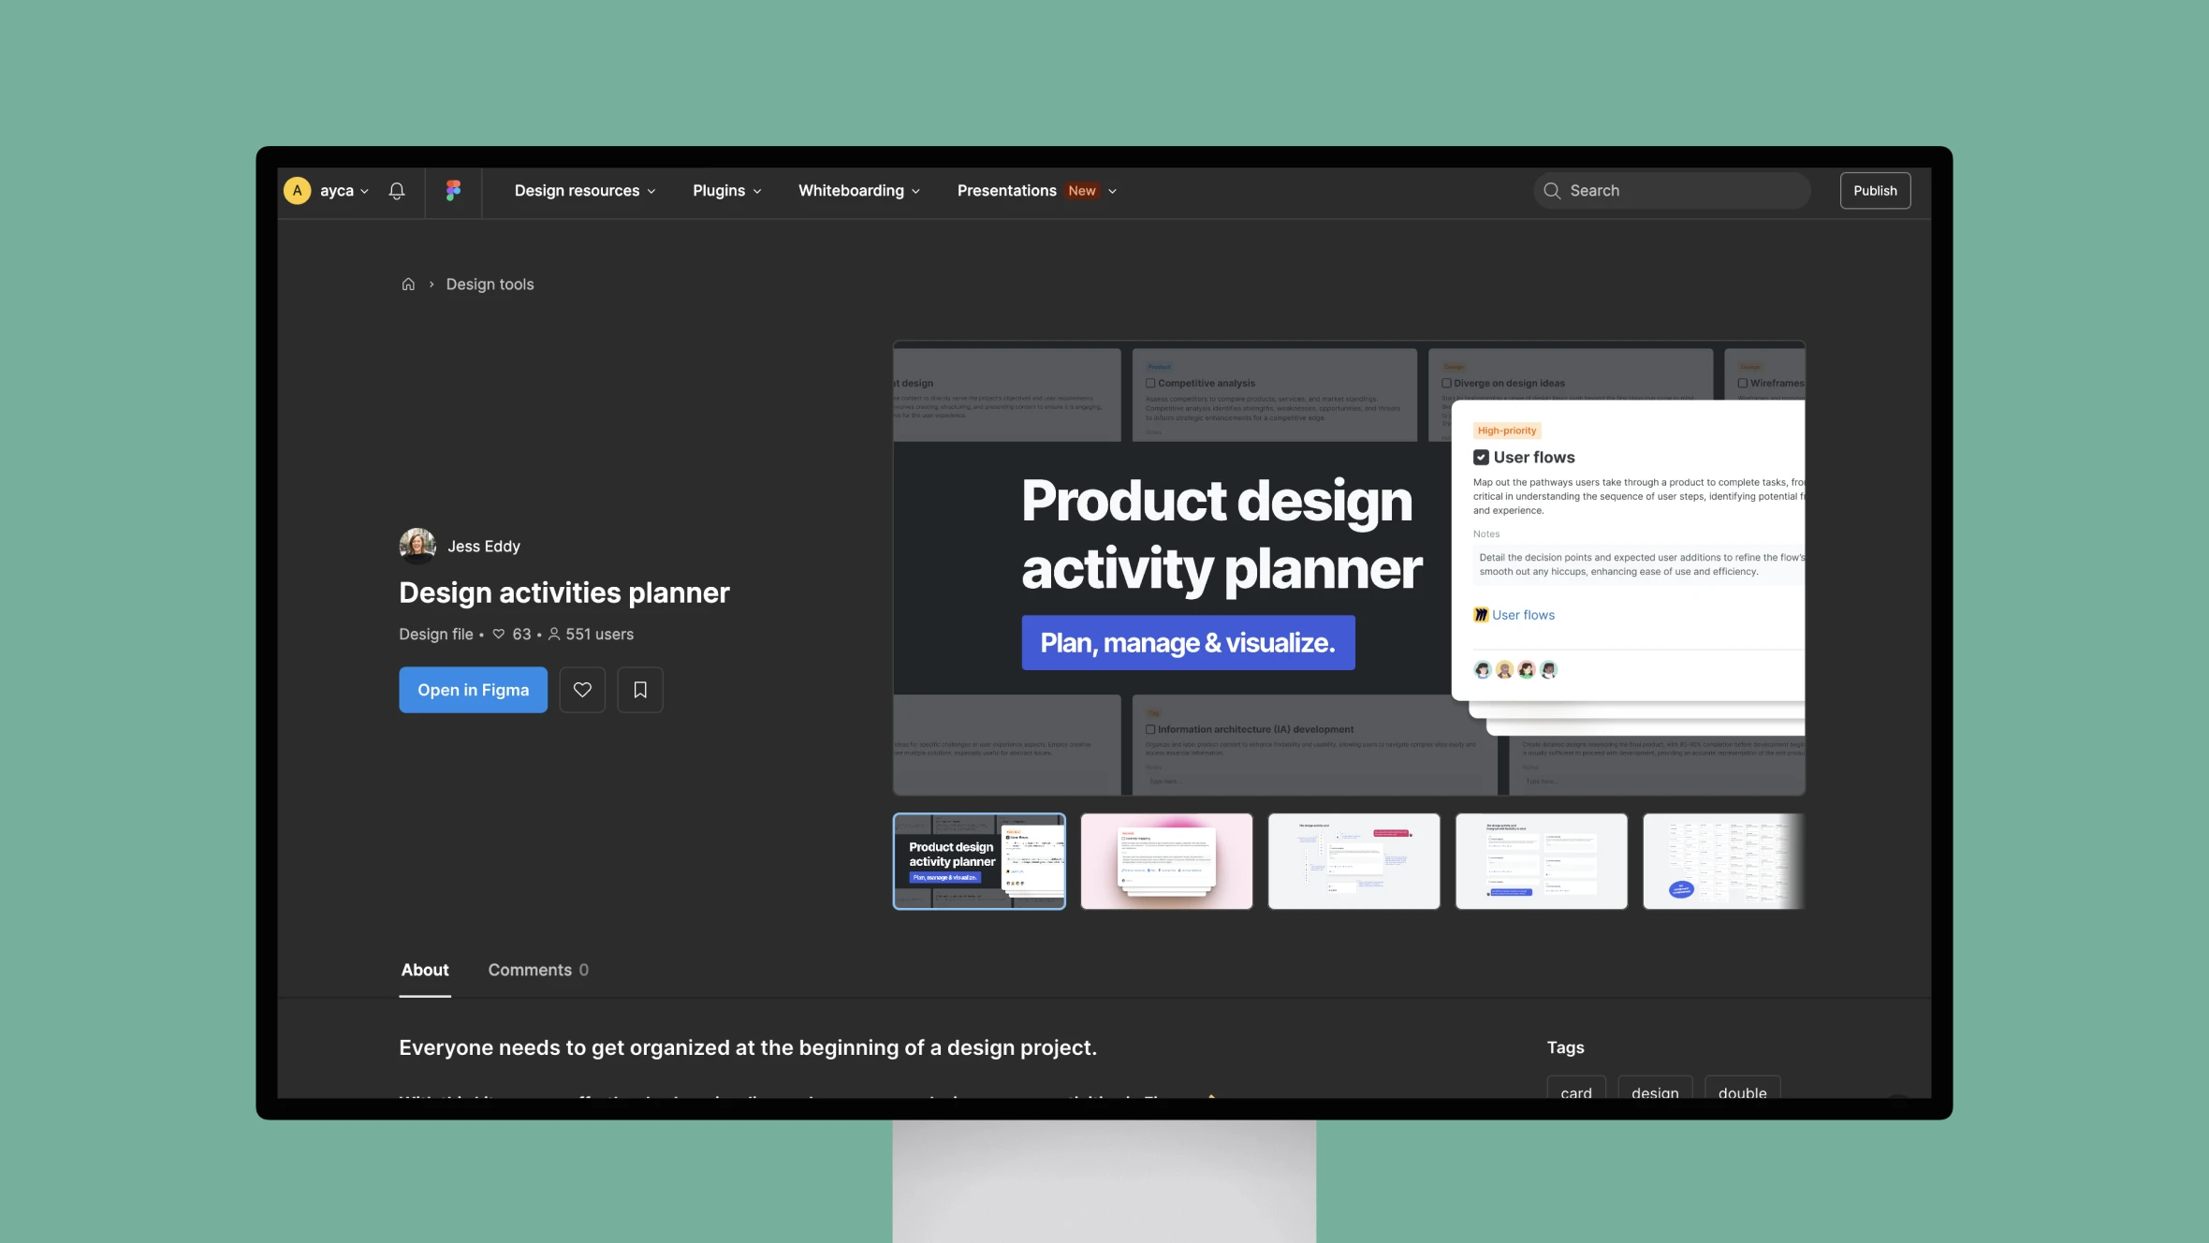2209x1243 pixels.
Task: Toggle the User flows checkbox
Action: (x=1481, y=459)
